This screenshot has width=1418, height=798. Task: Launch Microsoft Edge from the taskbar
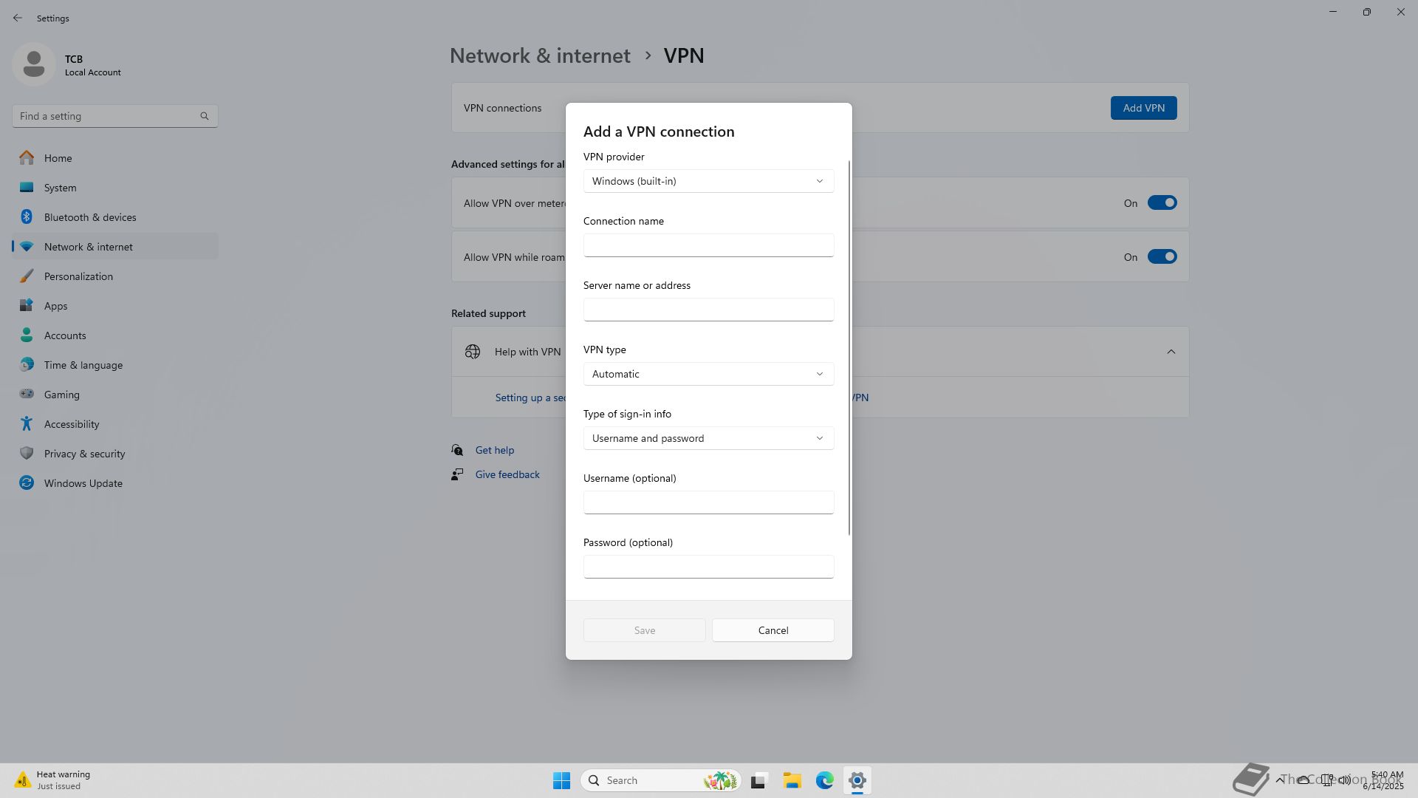pyautogui.click(x=824, y=780)
